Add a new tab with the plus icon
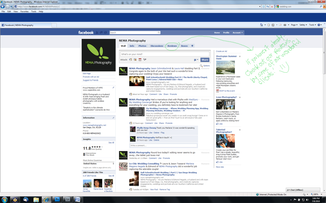 192,46
